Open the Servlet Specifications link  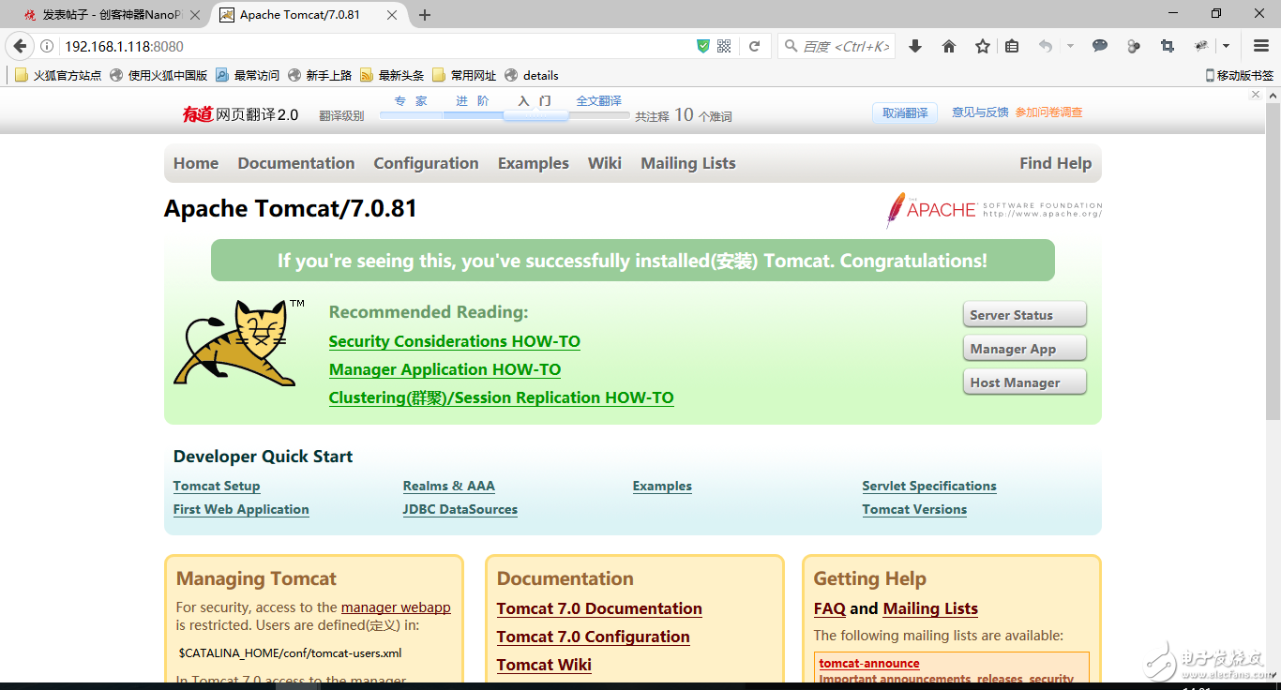(929, 486)
